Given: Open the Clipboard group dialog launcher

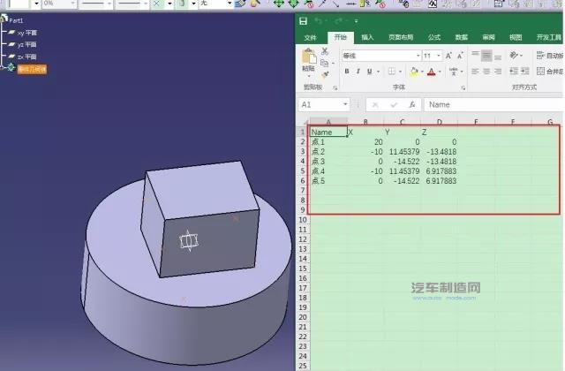Looking at the screenshot, I should click(x=335, y=87).
